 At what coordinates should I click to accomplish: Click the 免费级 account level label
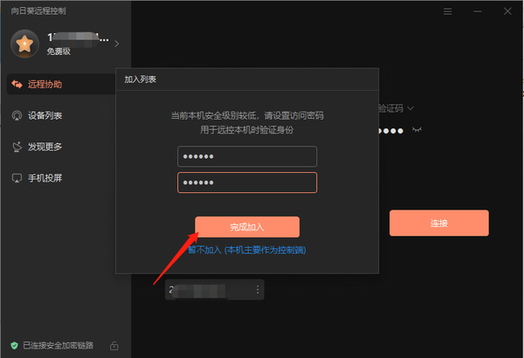point(59,52)
